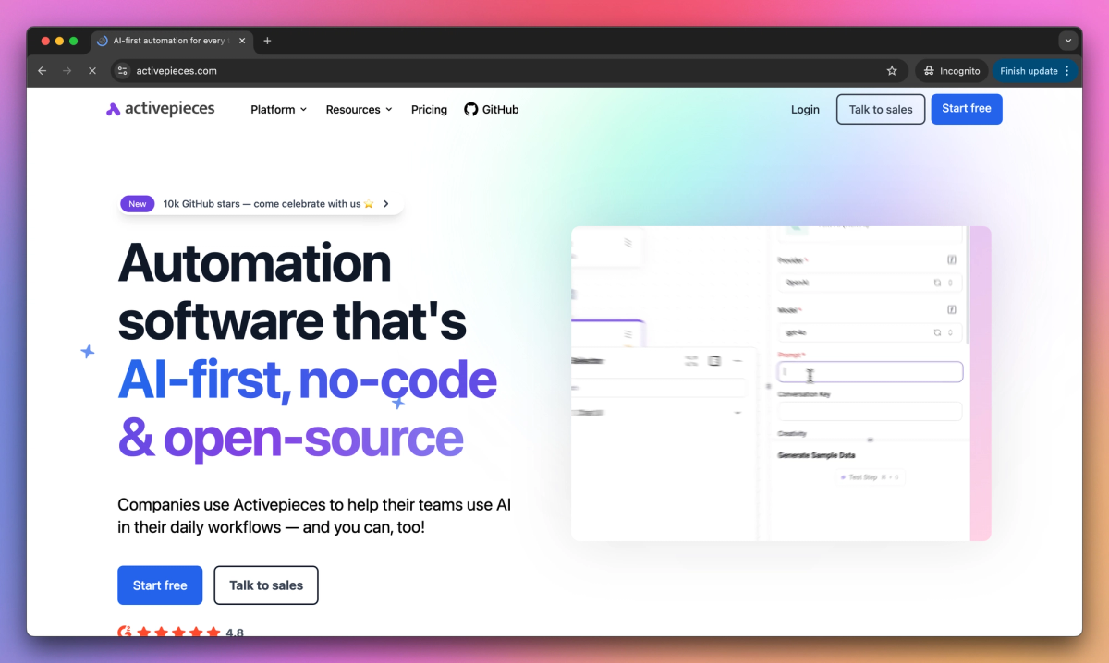Click the Activepieces logo
The image size is (1109, 663).
coord(160,108)
